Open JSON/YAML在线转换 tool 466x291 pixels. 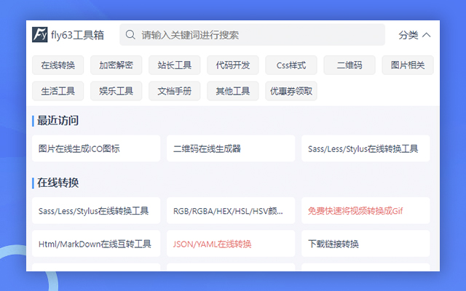click(x=231, y=244)
